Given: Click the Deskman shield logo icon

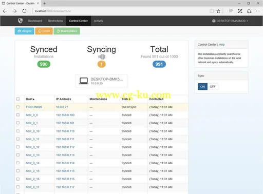Looking at the screenshot, I should click(20, 21).
